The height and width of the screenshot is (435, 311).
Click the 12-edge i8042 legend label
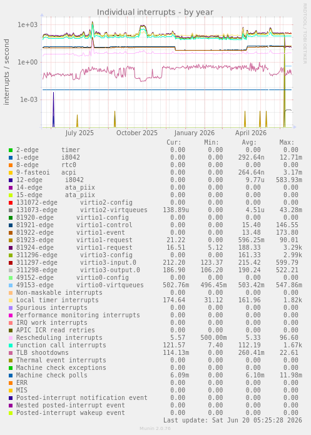click(50, 180)
